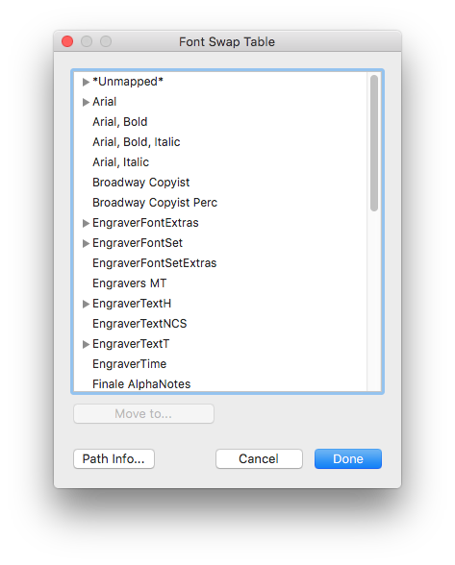The image size is (455, 565).
Task: Click the font list vertical scrollbar
Action: [374, 143]
